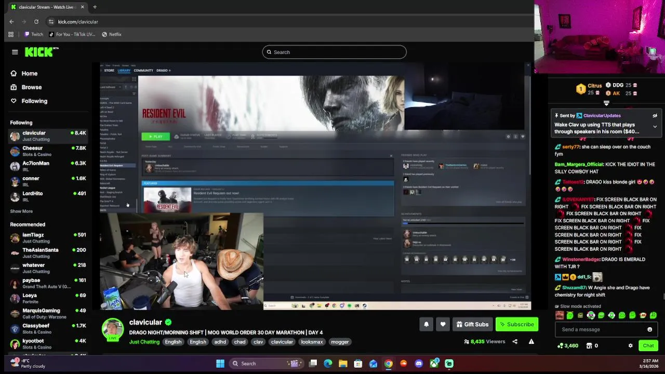This screenshot has height=374, width=665.
Task: Open Community tab in streamed Steam window
Action: [x=143, y=70]
